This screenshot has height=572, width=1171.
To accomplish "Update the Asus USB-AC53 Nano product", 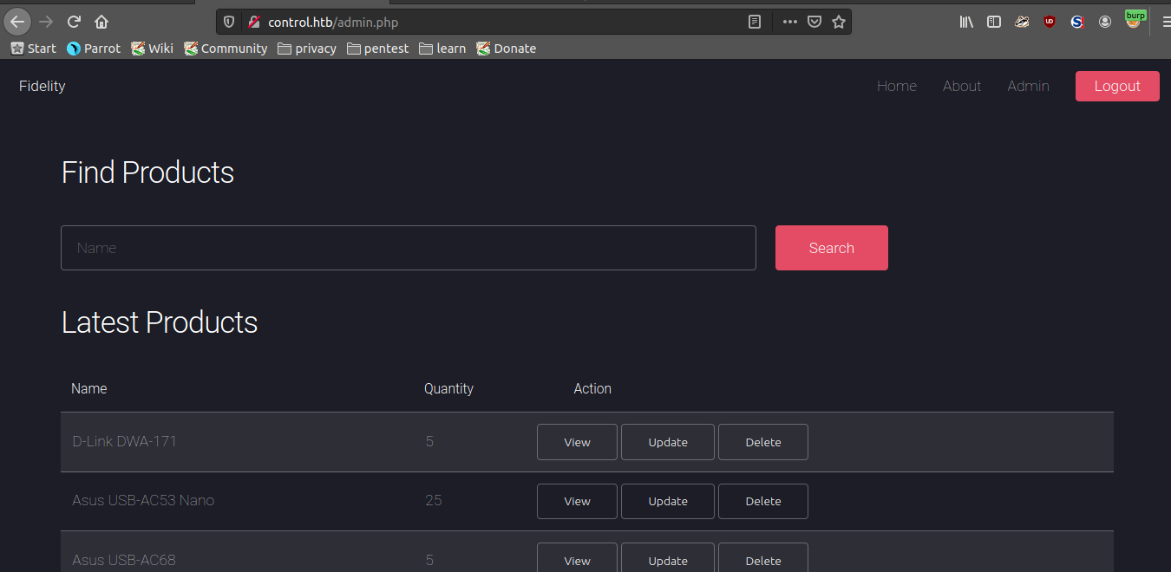I will point(667,501).
